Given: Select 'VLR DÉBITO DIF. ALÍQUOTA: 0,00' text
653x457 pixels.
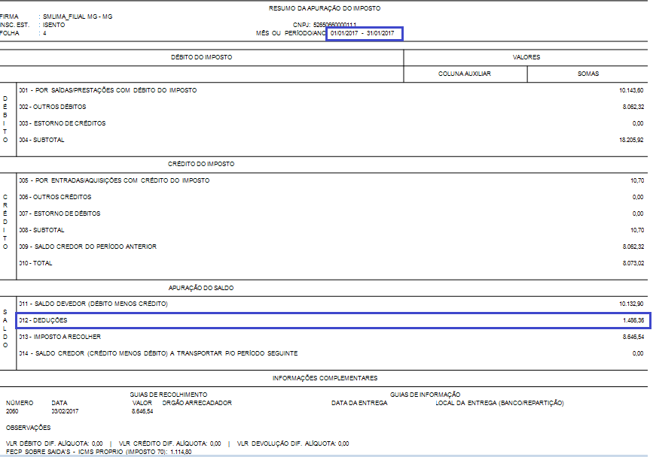Looking at the screenshot, I should [54, 443].
